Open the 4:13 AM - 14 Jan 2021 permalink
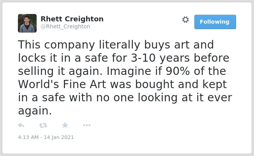 [x=46, y=137]
